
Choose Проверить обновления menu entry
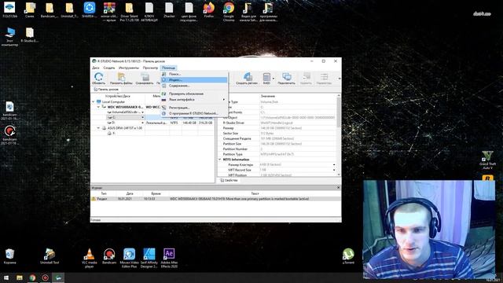pyautogui.click(x=194, y=94)
